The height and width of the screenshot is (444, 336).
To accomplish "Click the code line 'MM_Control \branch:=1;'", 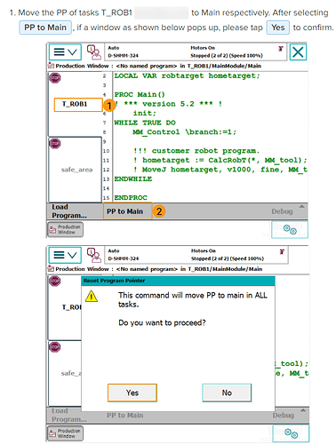I will pyautogui.click(x=184, y=132).
